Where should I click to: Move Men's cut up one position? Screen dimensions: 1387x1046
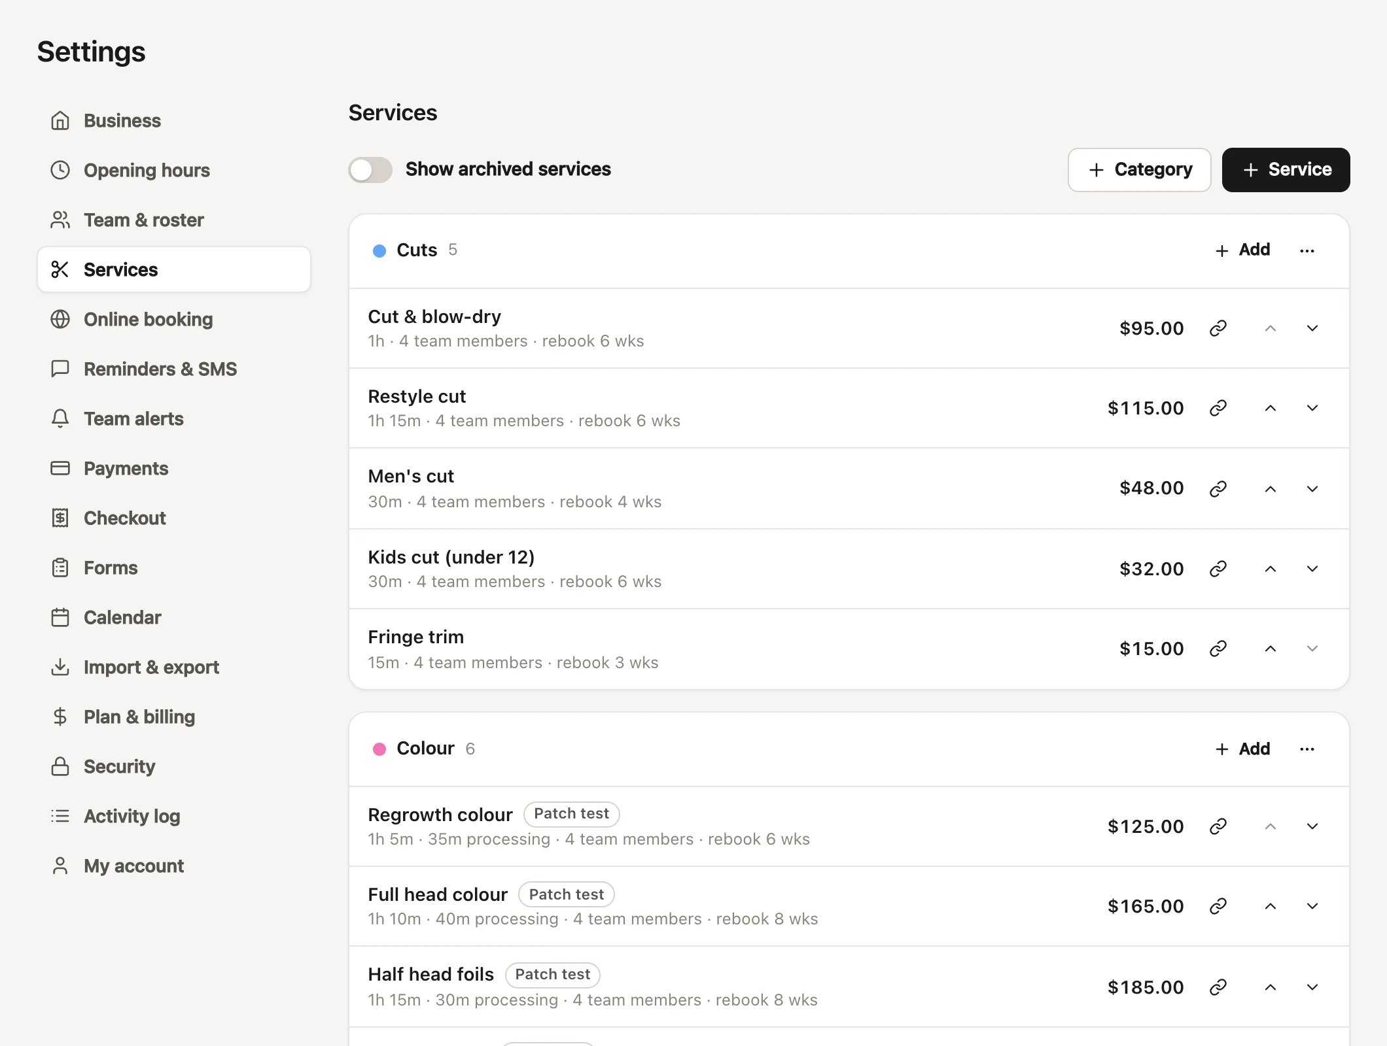click(x=1271, y=488)
